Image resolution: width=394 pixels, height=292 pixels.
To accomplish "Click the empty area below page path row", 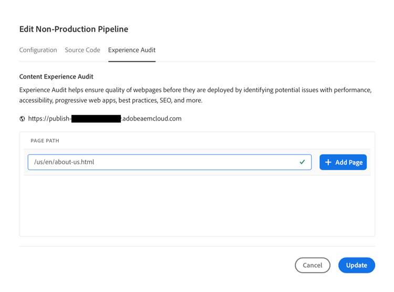I will (197, 204).
